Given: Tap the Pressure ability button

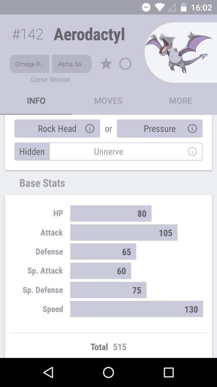Looking at the screenshot, I should click(x=160, y=128).
